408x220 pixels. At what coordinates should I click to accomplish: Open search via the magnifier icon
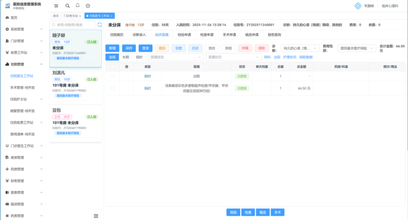tap(68, 6)
